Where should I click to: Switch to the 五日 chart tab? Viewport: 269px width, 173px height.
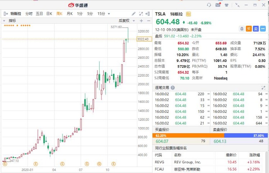[39, 14]
